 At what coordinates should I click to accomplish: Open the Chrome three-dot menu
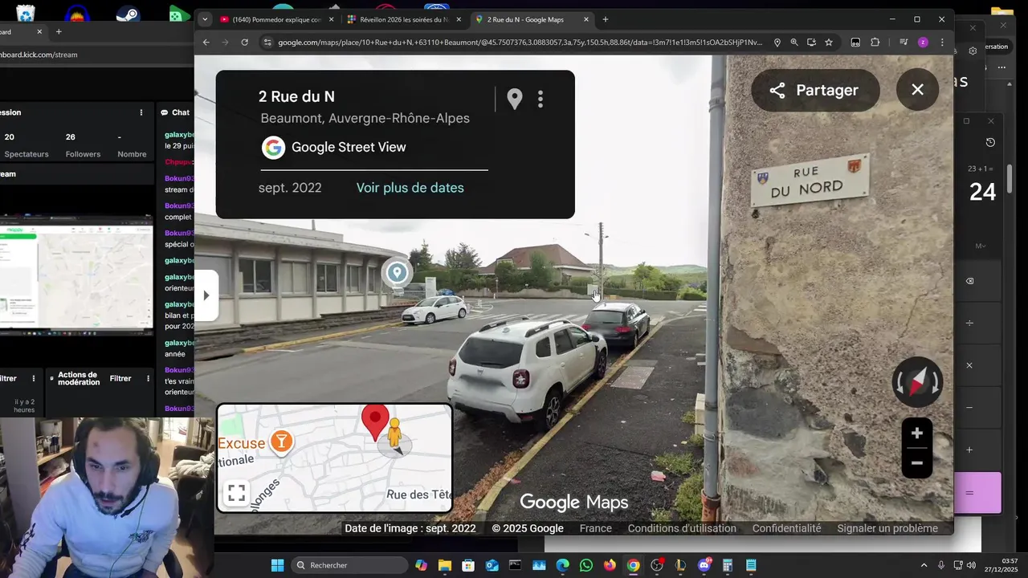942,43
